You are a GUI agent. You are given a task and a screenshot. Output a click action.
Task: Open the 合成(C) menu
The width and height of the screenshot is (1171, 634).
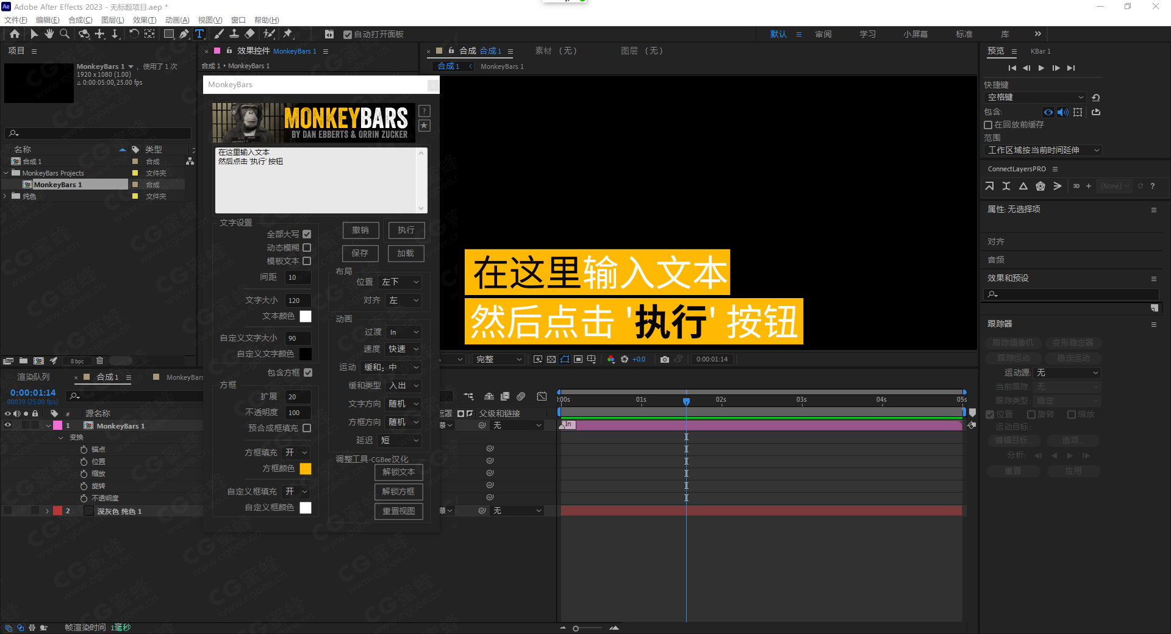(81, 20)
